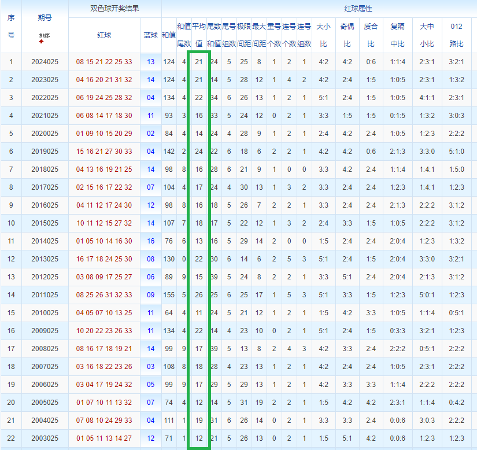The height and width of the screenshot is (450, 477).
Task: Click red balls 08 25 26 31 32 33
Action: coord(104,295)
